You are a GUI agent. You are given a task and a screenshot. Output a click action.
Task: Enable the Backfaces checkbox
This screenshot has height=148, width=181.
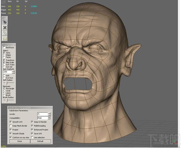click(x=4, y=47)
